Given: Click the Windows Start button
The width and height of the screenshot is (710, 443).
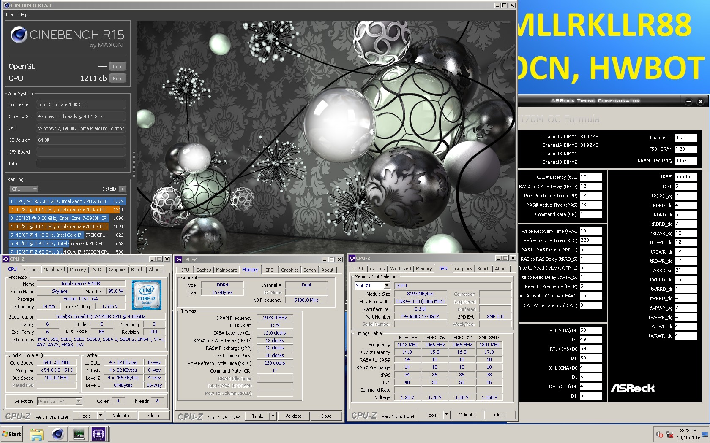Looking at the screenshot, I should tap(12, 434).
